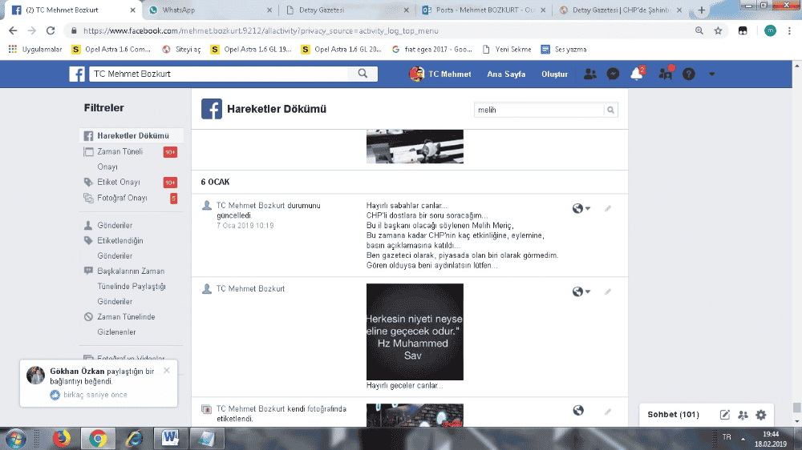802x450 pixels.
Task: Open the Chrome three-dot menu
Action: click(x=790, y=30)
